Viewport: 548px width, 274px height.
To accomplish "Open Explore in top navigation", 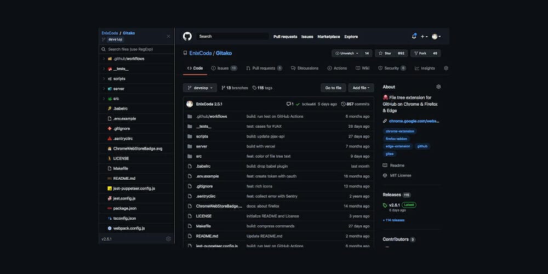I will [351, 37].
